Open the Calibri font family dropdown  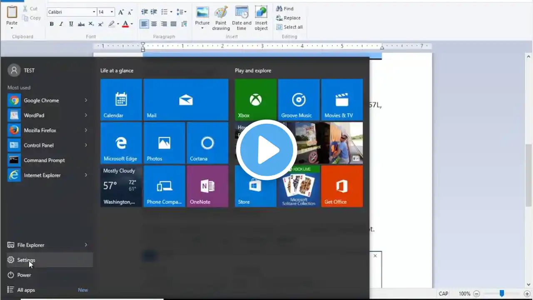(x=94, y=12)
